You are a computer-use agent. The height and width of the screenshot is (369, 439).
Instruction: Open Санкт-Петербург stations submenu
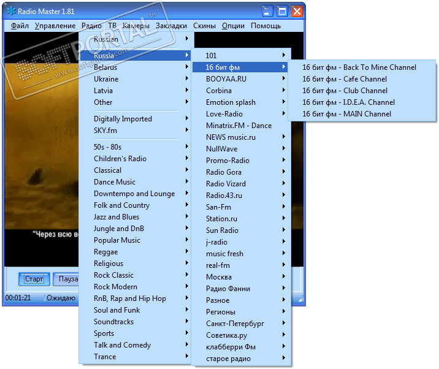point(242,324)
